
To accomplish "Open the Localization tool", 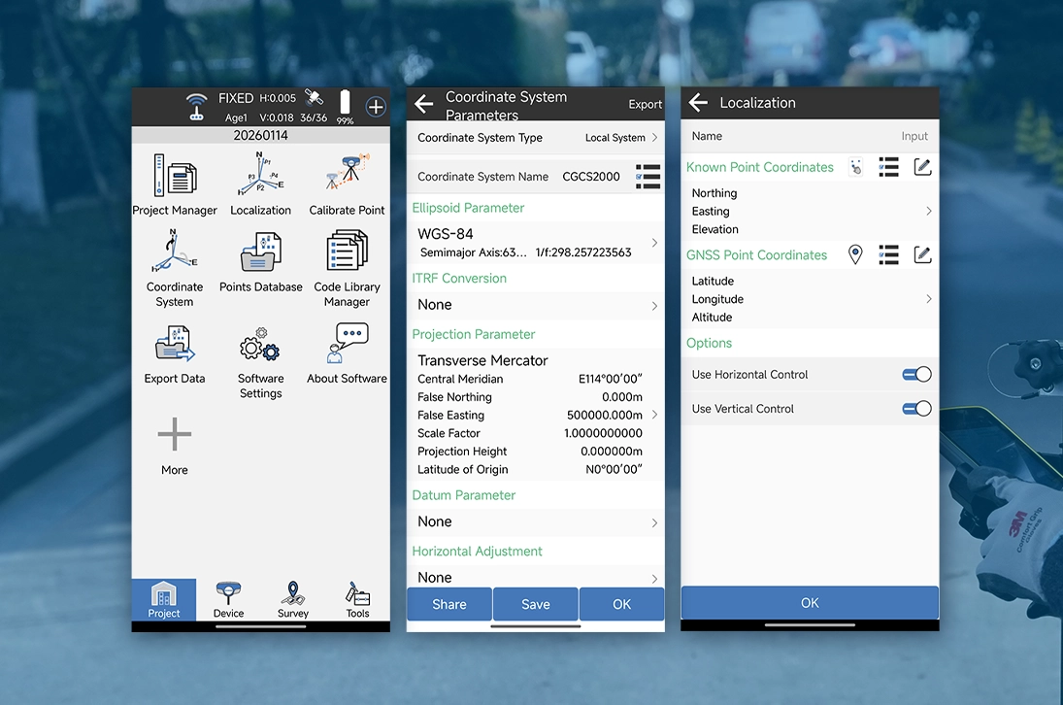I will pos(260,177).
